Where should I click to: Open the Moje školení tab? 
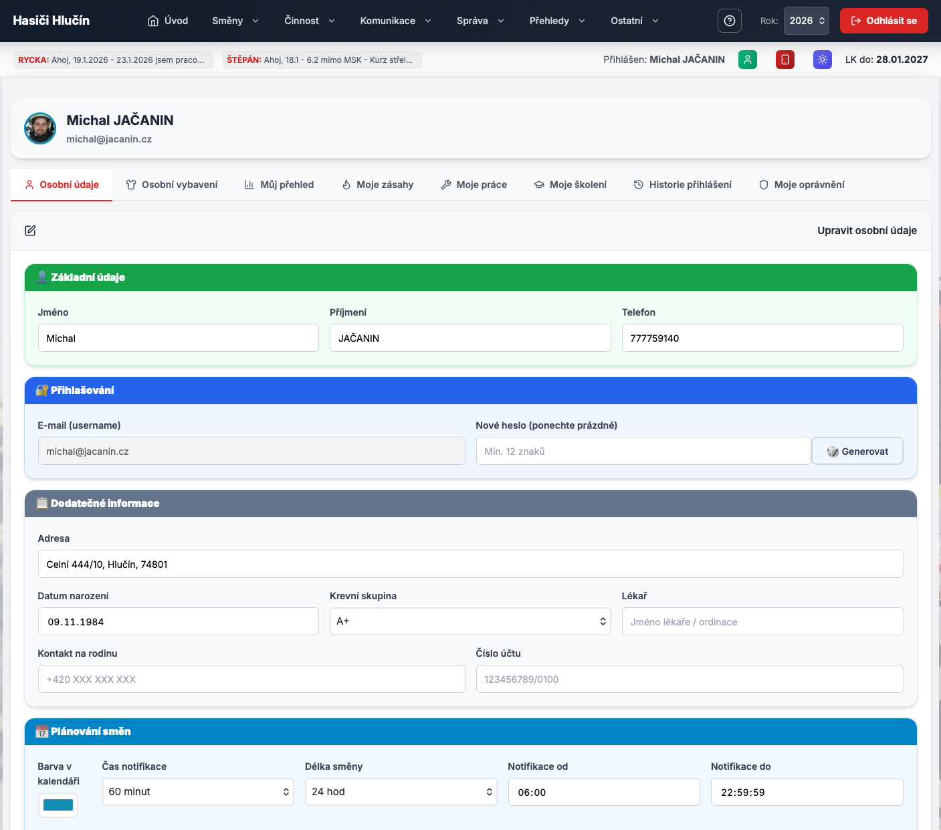click(x=570, y=185)
